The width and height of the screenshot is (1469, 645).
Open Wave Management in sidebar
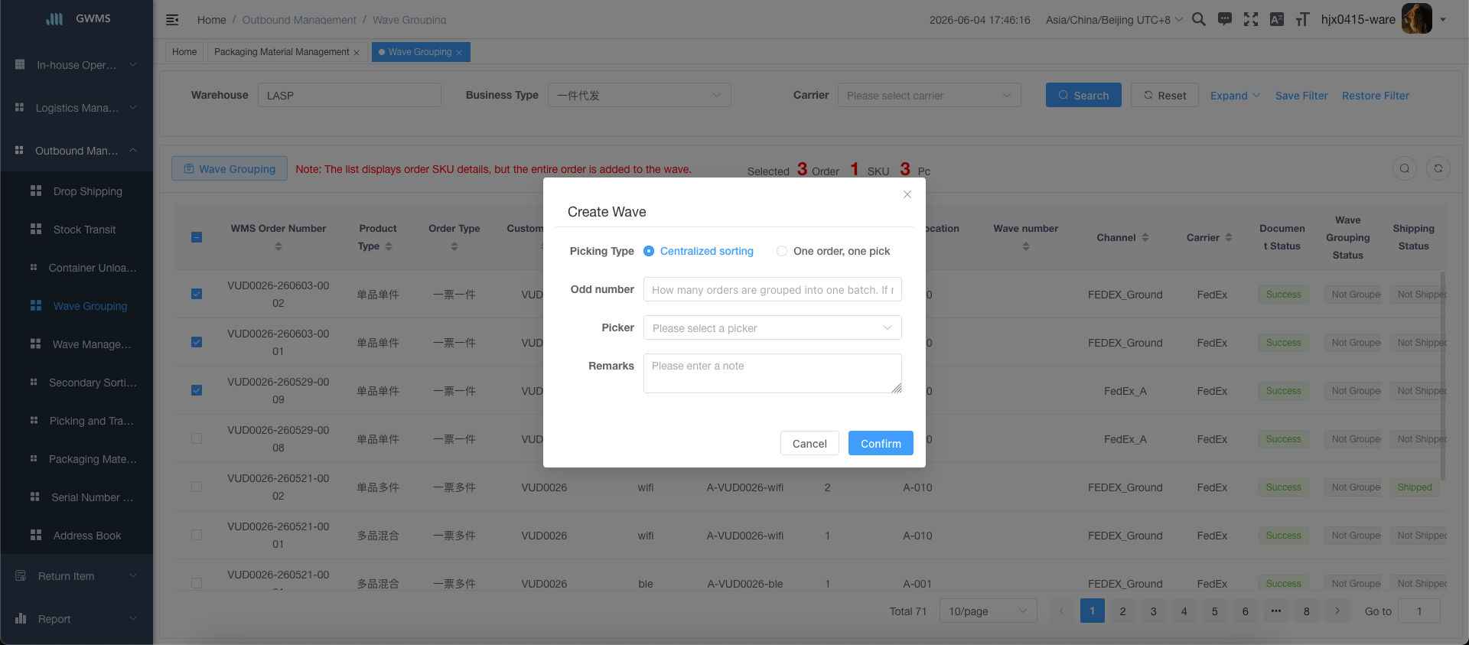[77, 344]
